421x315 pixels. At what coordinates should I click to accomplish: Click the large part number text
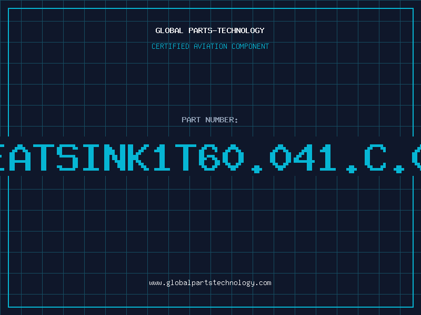click(x=210, y=157)
